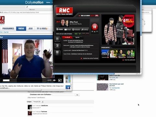Image resolution: width=156 pixels, height=117 pixels.
Task: Open the Le blog pencil button
Action: pos(85,30)
